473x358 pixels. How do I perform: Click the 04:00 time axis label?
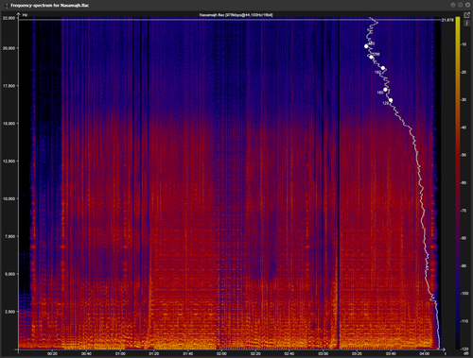[x=425, y=354]
